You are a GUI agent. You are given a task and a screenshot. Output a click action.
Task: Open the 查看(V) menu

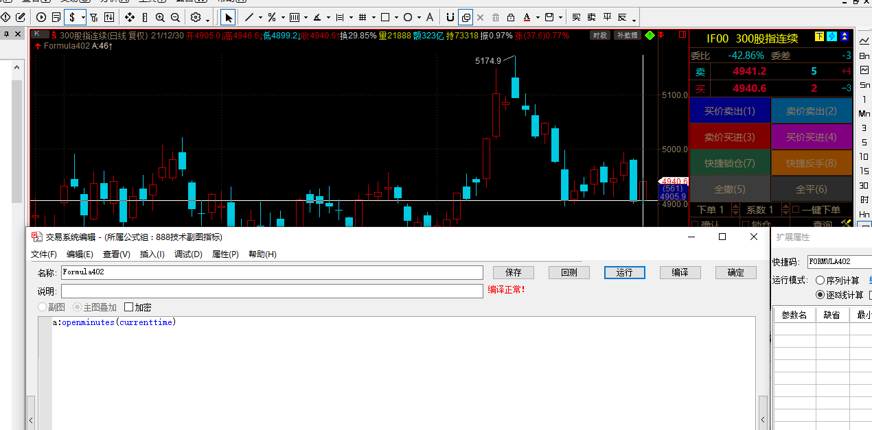click(117, 254)
